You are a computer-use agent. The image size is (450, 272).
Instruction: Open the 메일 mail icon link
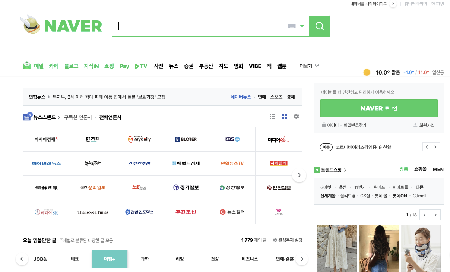pyautogui.click(x=27, y=66)
